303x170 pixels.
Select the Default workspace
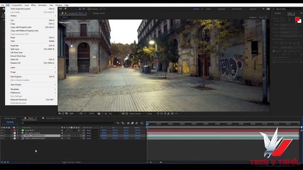196,9
